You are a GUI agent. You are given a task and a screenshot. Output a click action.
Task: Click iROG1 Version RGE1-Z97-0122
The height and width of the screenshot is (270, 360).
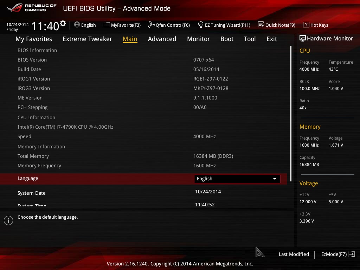211,79
